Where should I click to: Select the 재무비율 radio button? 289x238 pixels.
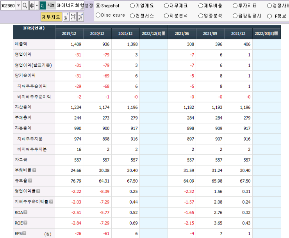point(200,6)
